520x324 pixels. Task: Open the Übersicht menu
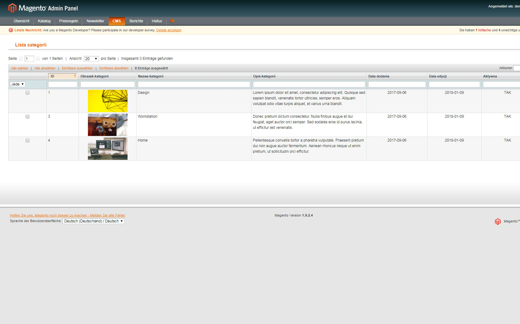(21, 21)
